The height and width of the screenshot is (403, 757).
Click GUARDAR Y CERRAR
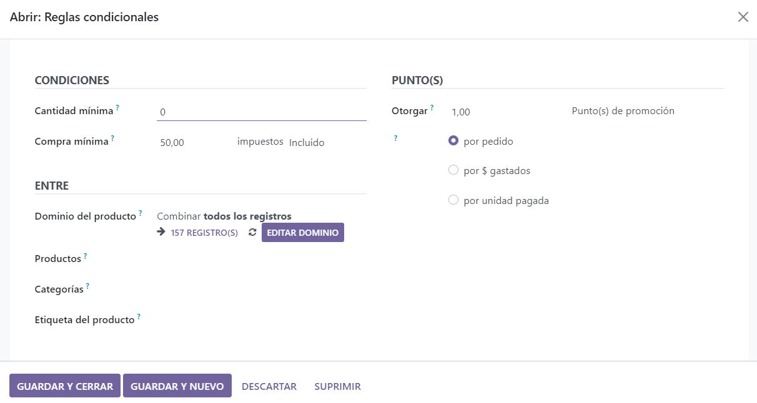click(64, 385)
